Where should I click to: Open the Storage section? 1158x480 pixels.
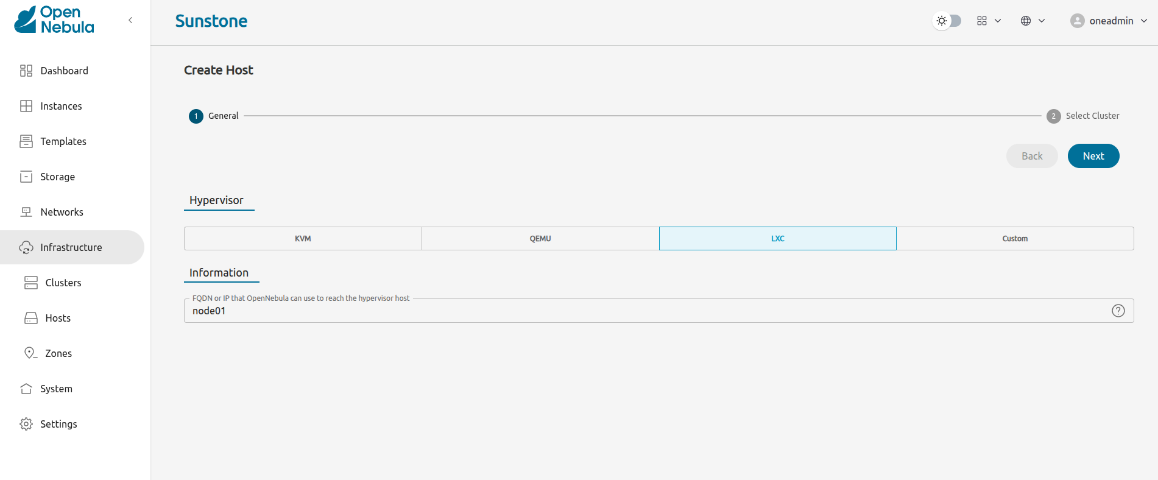coord(72,177)
